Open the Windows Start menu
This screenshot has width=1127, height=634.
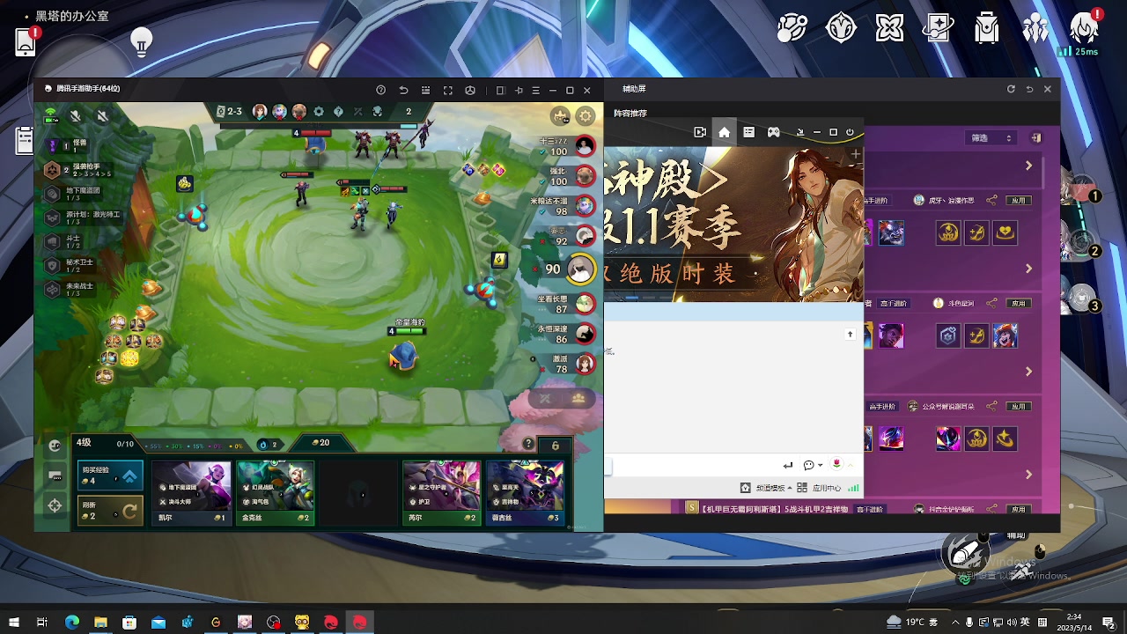click(x=14, y=623)
